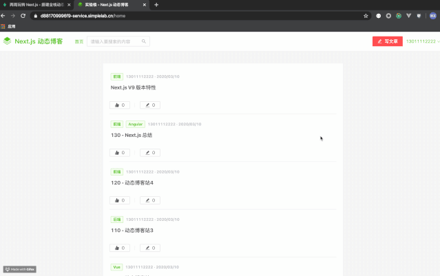Close the first browser tab
Viewport: 440px width, 276px height.
click(69, 5)
